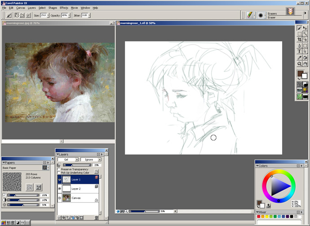310x226 pixels.
Task: Select the Brush tool in the toolbox
Action: 299,28
